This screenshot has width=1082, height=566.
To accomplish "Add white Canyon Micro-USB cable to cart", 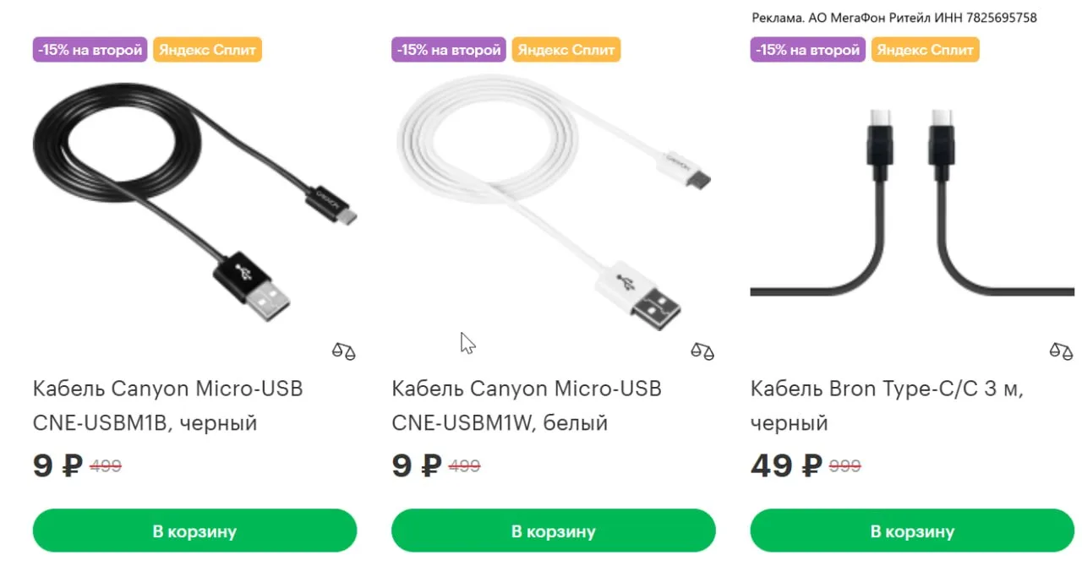I will pyautogui.click(x=554, y=531).
